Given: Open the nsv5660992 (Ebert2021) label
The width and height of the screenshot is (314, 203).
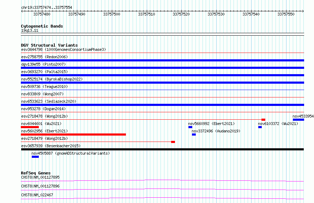Looking at the screenshot, I should click(x=211, y=124).
